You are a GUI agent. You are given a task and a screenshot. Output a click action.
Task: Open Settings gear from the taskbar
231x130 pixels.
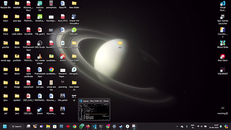(114, 126)
